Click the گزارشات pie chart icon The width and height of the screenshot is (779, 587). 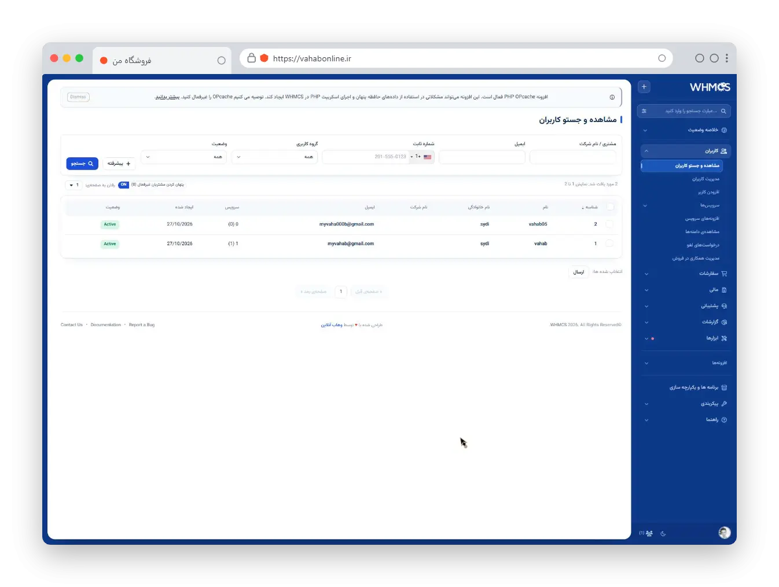click(724, 322)
